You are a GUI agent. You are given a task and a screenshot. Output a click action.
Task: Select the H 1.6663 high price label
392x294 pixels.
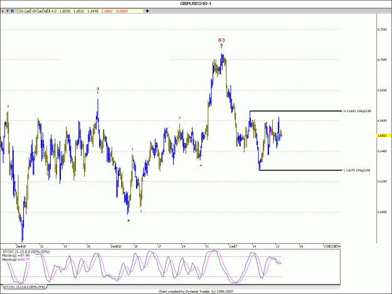(358, 111)
